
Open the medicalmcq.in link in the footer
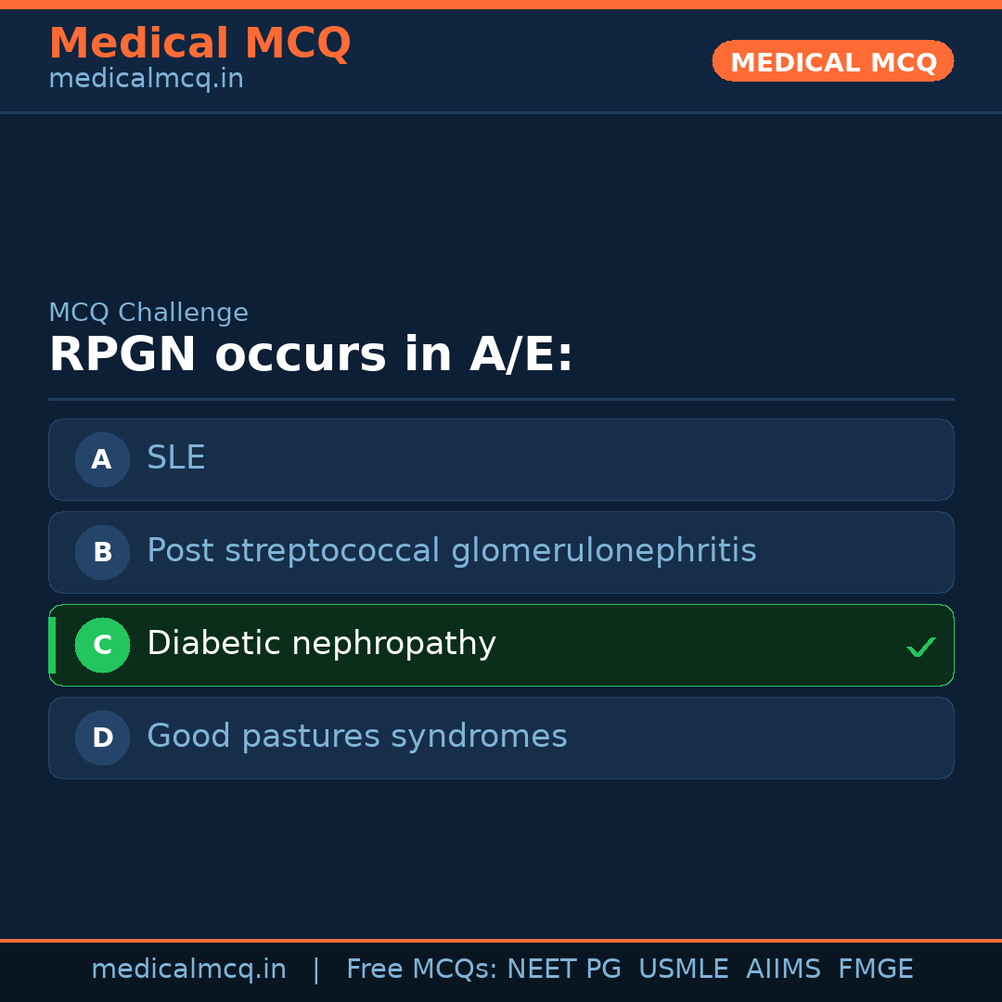pyautogui.click(x=188, y=970)
